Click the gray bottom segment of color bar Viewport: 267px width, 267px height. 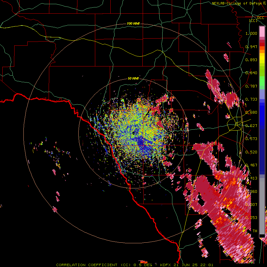tap(262, 206)
